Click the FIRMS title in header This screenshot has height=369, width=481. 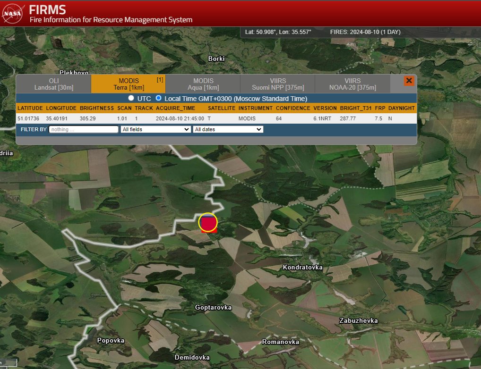(x=47, y=10)
